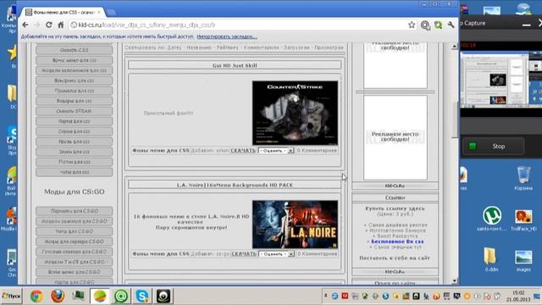The height and width of the screenshot is (305, 542).
Task: Click СКАЧАТЬ under Gui HD Just Skill
Action: (243, 151)
